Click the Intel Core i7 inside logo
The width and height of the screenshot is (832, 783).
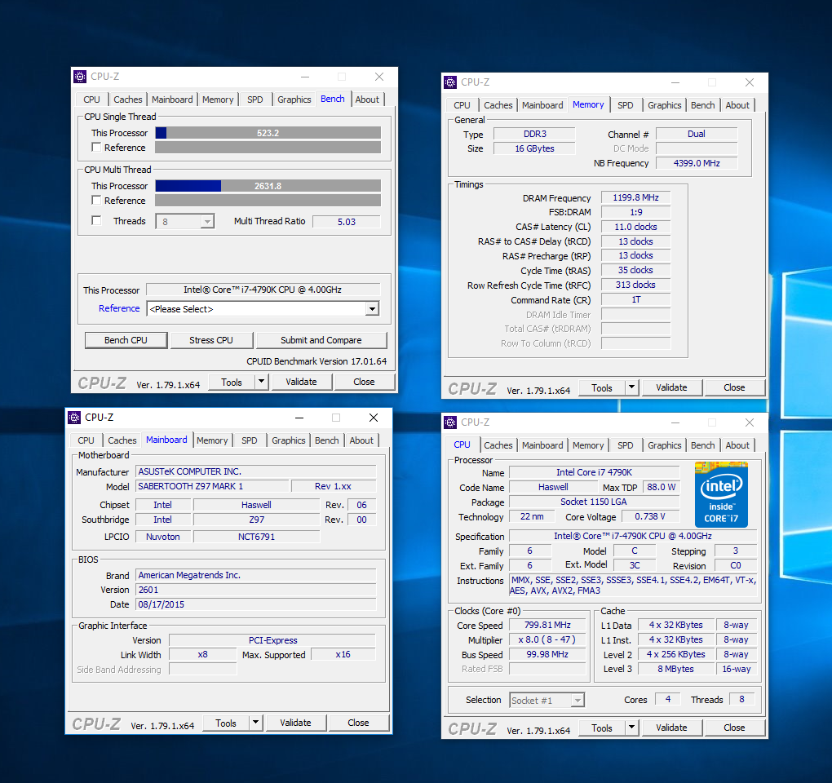[721, 494]
